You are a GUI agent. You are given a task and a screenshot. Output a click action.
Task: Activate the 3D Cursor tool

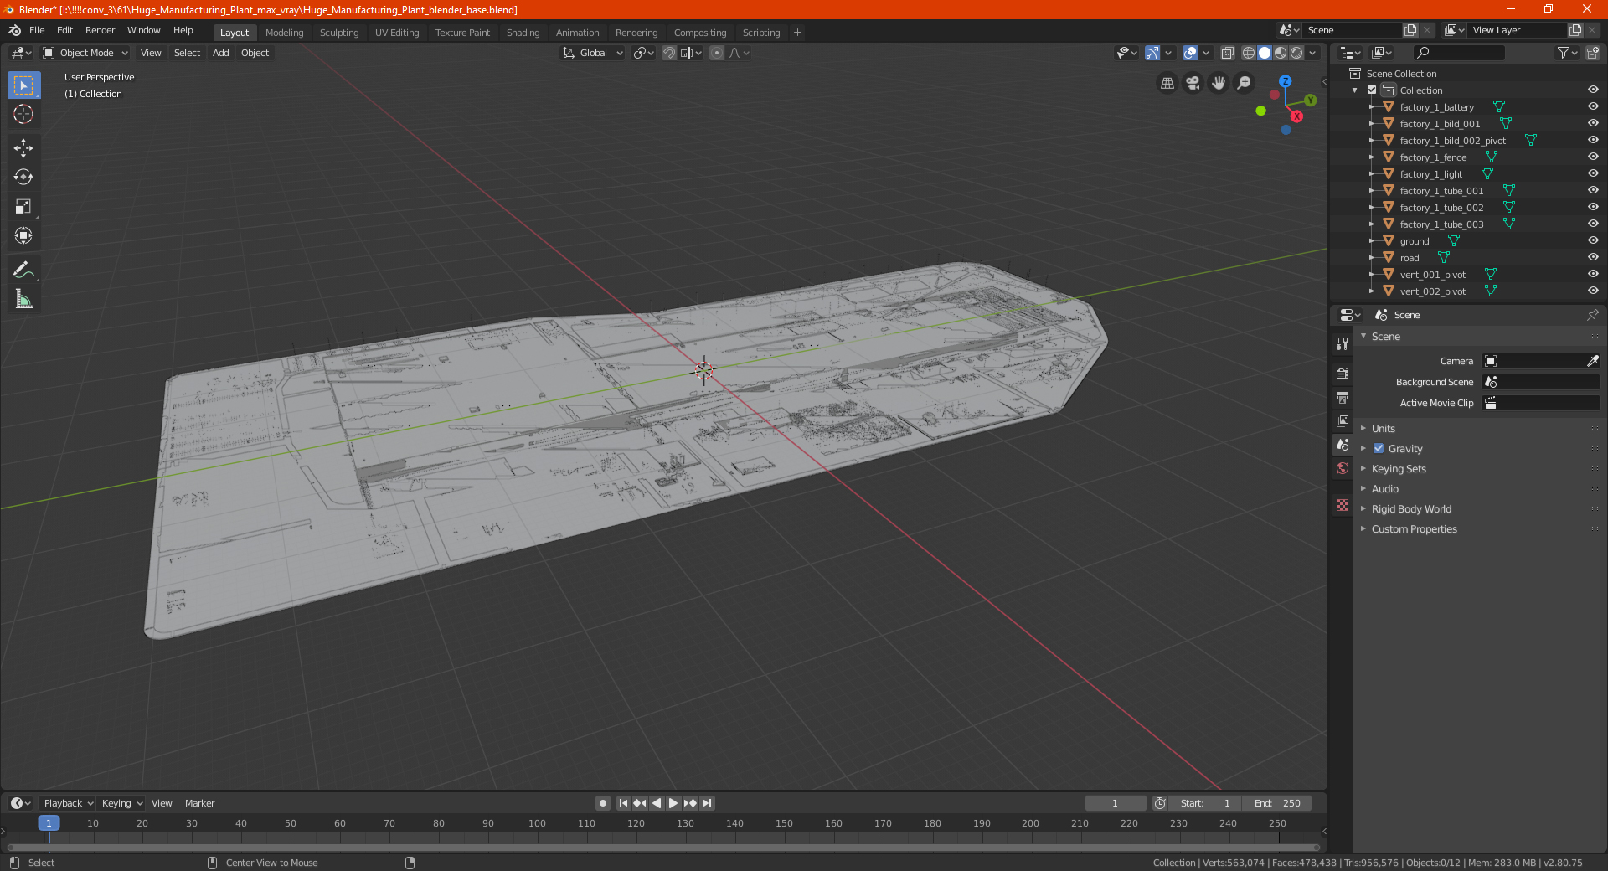point(23,115)
